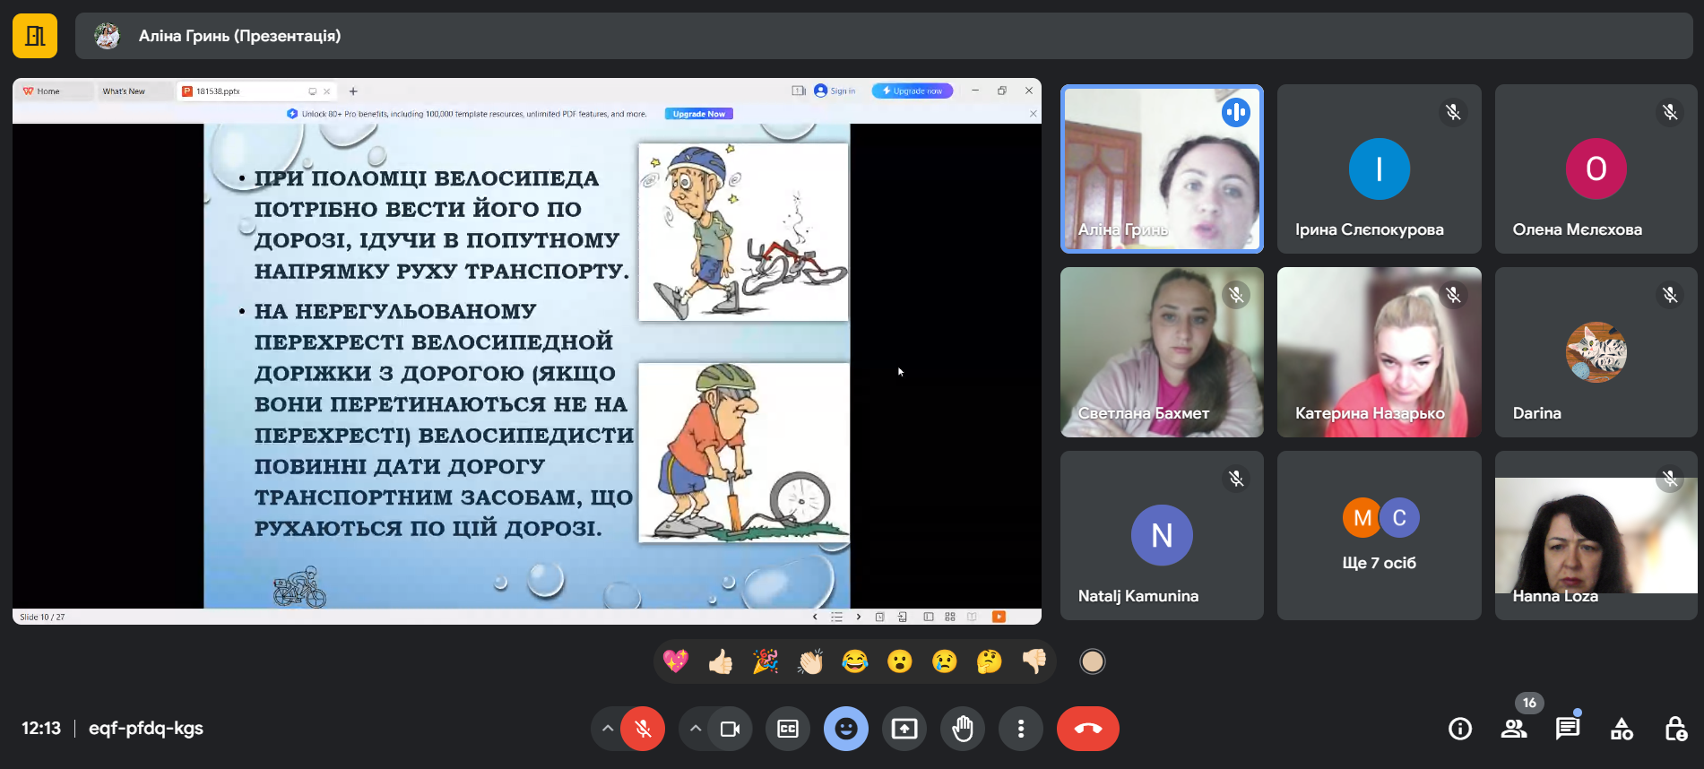Choose the emoji skin tone swatch
The image size is (1704, 769).
pos(1092,661)
